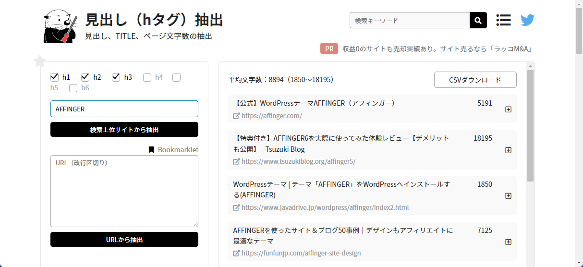Open the https://affinger.com/ link
The height and width of the screenshot is (267, 583).
(271, 116)
